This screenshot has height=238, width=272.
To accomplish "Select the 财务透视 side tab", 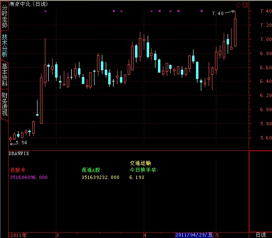I will click(x=5, y=104).
